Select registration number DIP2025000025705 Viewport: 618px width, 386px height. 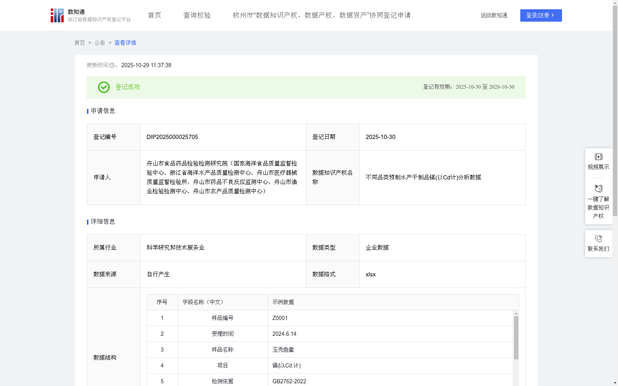pyautogui.click(x=172, y=137)
